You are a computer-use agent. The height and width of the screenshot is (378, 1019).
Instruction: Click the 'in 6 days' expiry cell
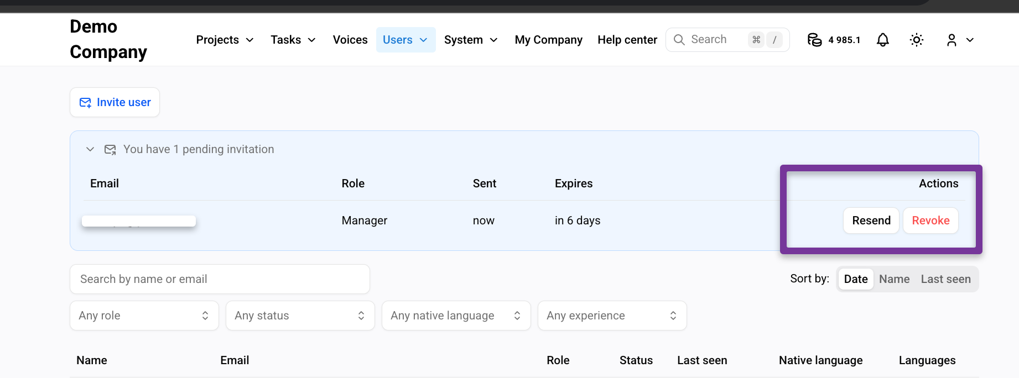(578, 221)
